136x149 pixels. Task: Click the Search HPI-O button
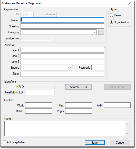[x=79, y=87]
